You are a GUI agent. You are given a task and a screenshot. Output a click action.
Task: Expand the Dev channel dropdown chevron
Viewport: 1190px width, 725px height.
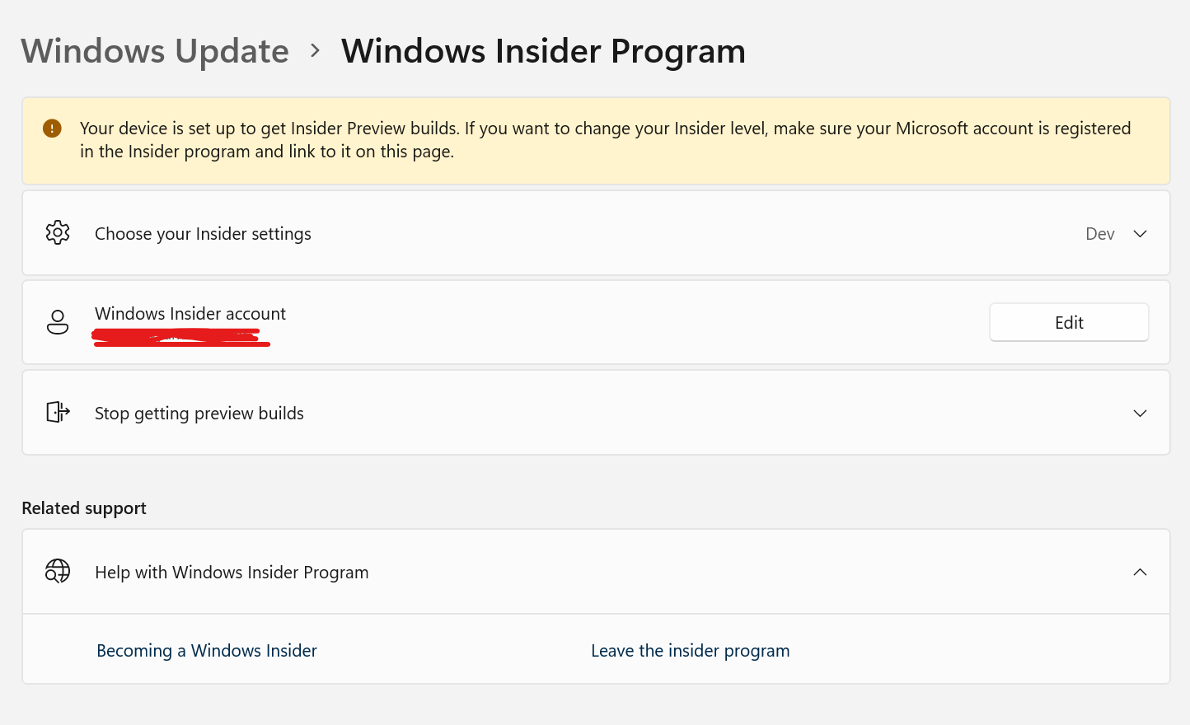1141,234
